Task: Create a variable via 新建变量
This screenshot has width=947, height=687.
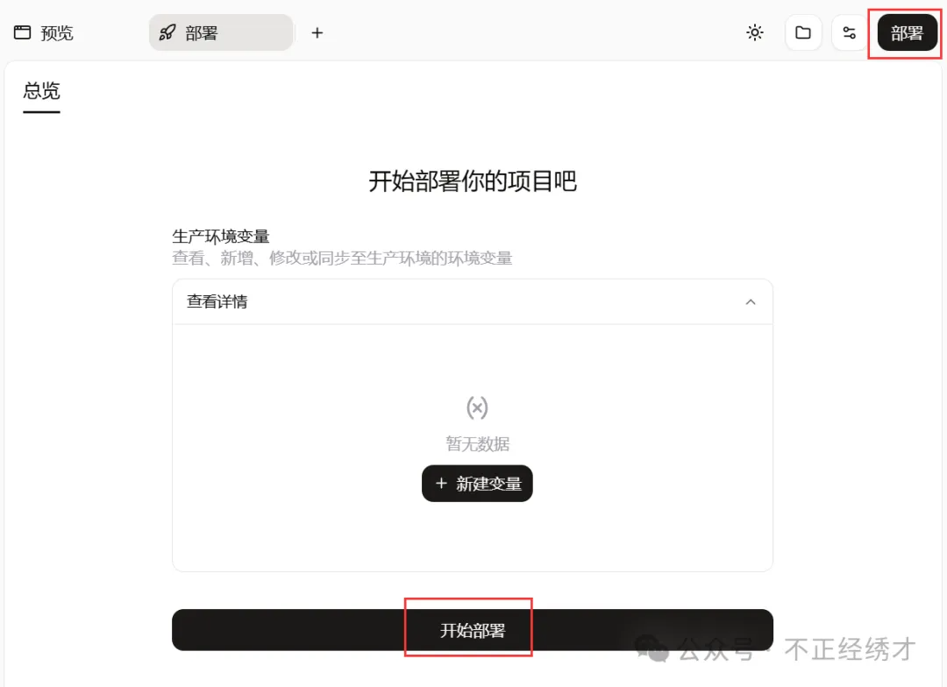Action: point(477,483)
